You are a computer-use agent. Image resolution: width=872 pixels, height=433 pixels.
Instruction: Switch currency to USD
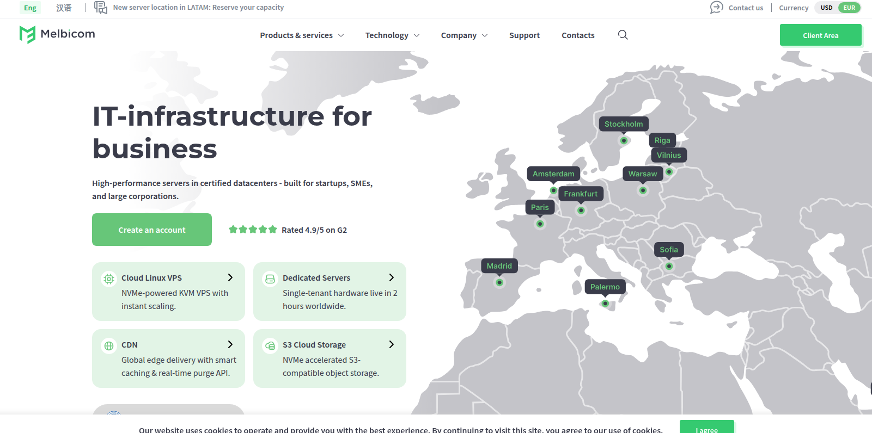[826, 8]
